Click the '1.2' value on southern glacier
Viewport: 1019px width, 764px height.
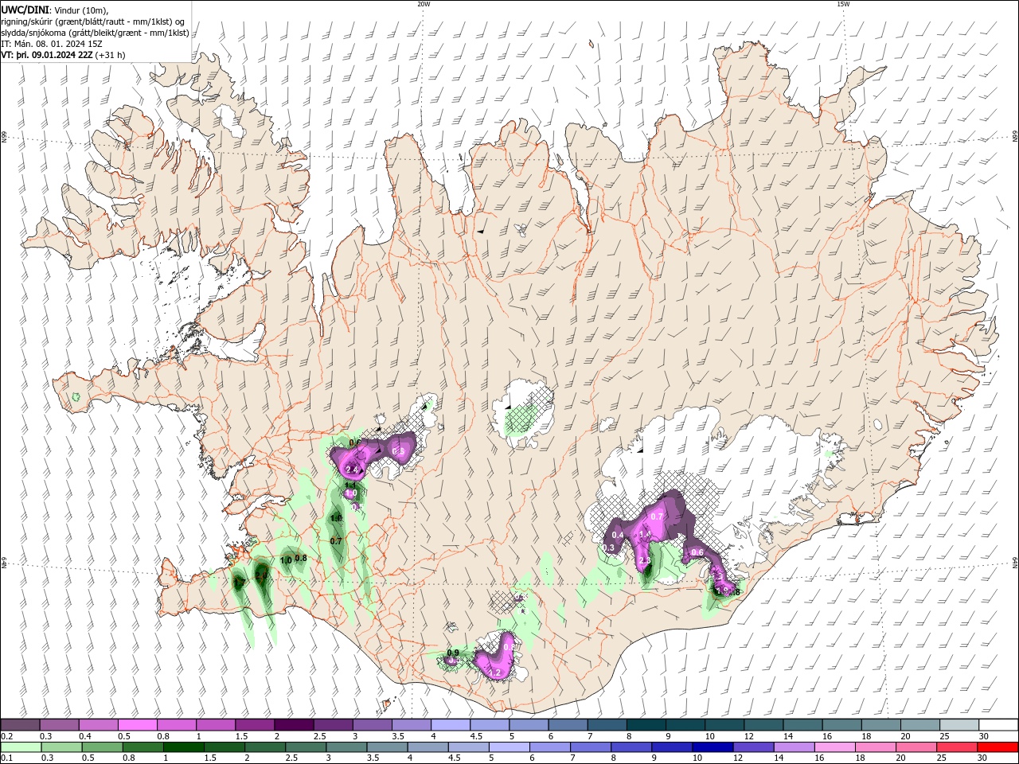pos(494,673)
